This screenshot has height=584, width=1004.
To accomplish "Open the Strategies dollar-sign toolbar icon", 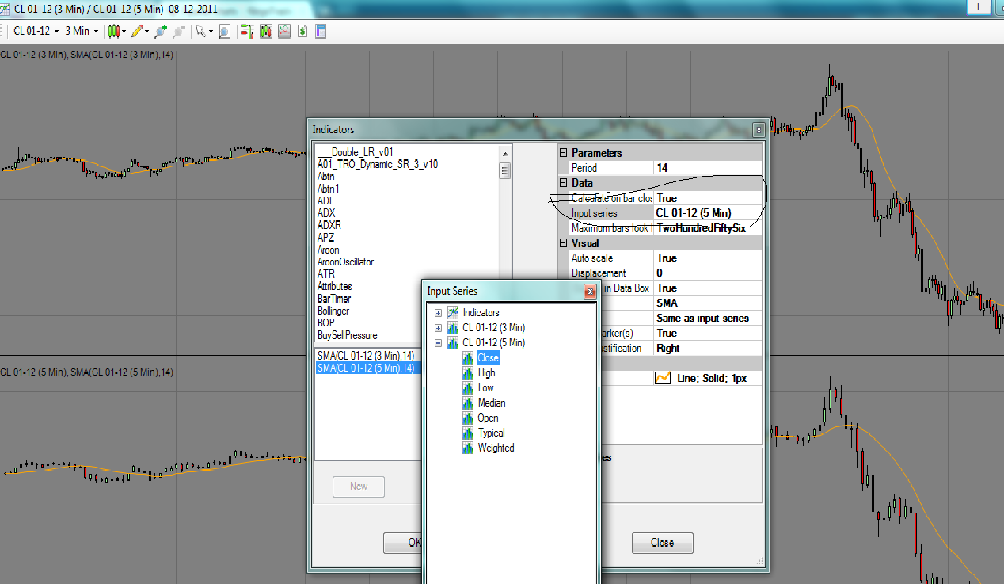I will (x=302, y=31).
